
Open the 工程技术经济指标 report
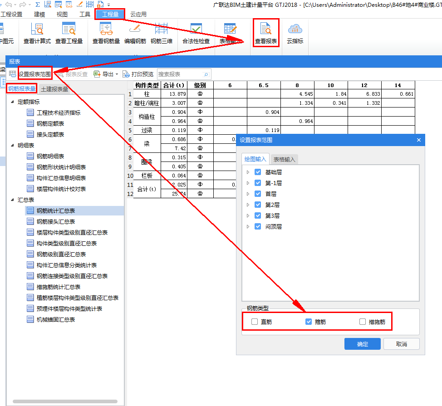pos(54,113)
